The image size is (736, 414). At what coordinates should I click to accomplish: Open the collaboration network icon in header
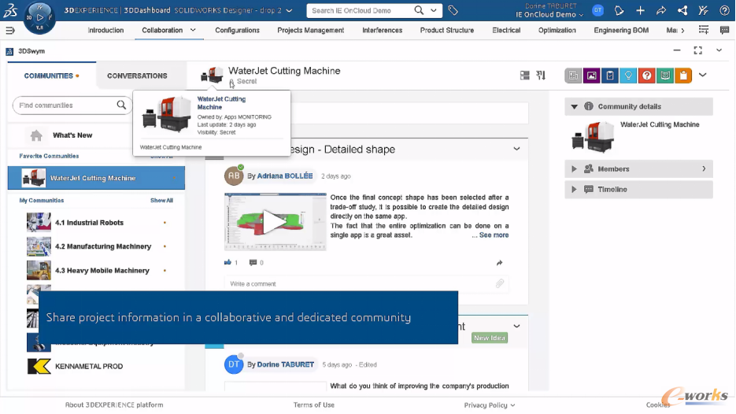point(682,10)
